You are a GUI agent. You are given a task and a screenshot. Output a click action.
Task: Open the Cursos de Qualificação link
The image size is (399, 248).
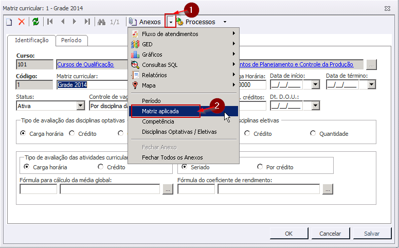(x=85, y=64)
